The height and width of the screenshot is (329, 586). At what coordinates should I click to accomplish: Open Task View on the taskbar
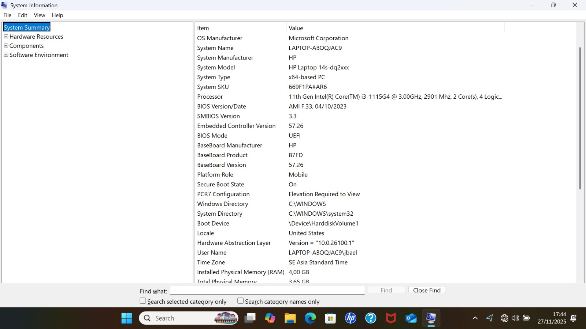click(250, 318)
